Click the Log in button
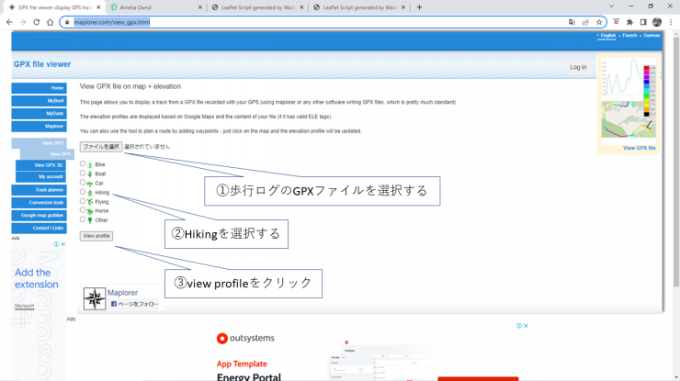The width and height of the screenshot is (680, 381). (577, 67)
